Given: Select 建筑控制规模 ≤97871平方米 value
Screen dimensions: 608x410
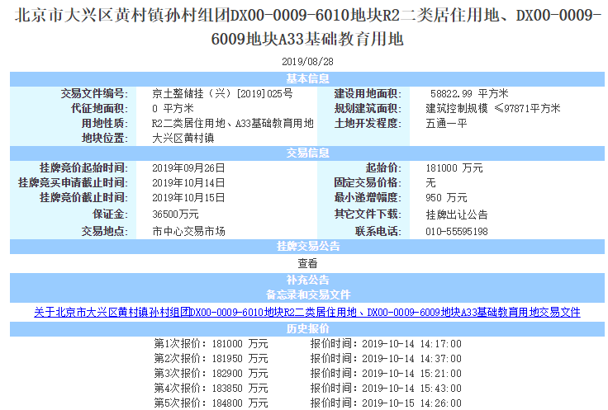Looking at the screenshot, I should [x=493, y=108].
